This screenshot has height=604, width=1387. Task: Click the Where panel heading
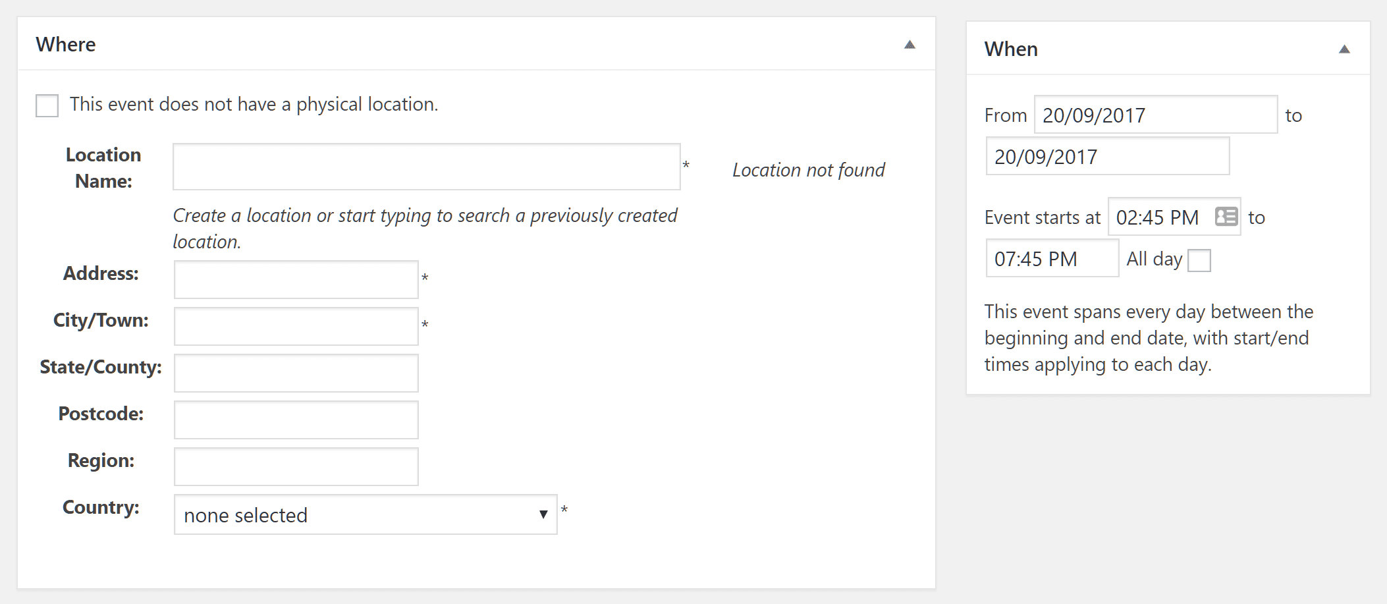[x=66, y=45]
